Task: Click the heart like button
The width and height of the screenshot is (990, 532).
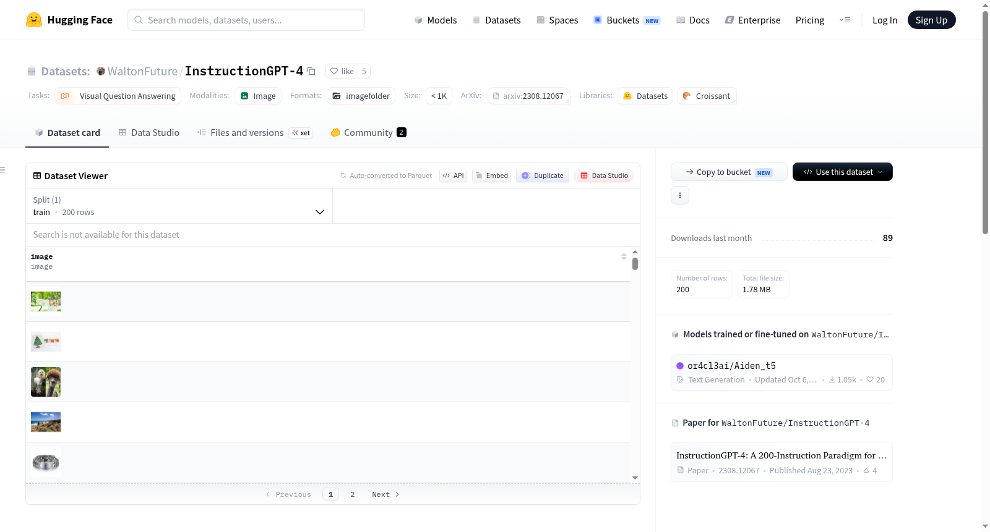Action: (x=342, y=71)
